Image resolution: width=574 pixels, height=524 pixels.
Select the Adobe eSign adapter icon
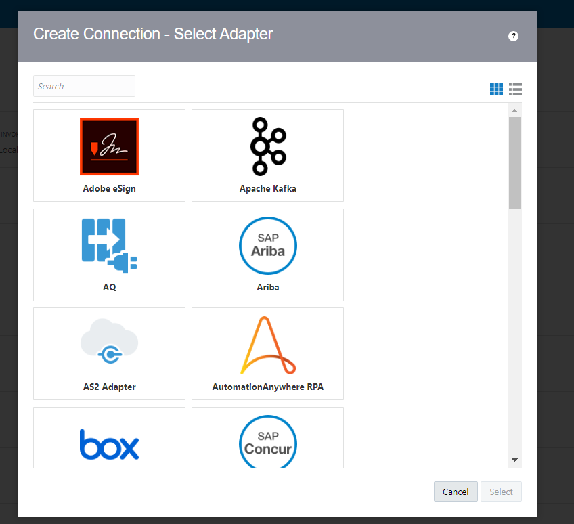click(109, 146)
